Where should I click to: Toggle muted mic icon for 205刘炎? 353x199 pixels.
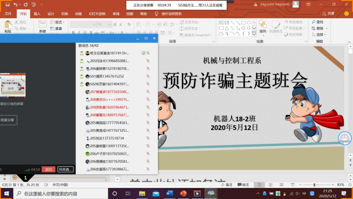click(x=148, y=138)
